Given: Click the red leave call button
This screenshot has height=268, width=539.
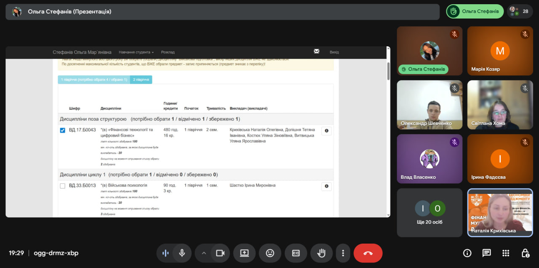Looking at the screenshot, I should coord(368,253).
